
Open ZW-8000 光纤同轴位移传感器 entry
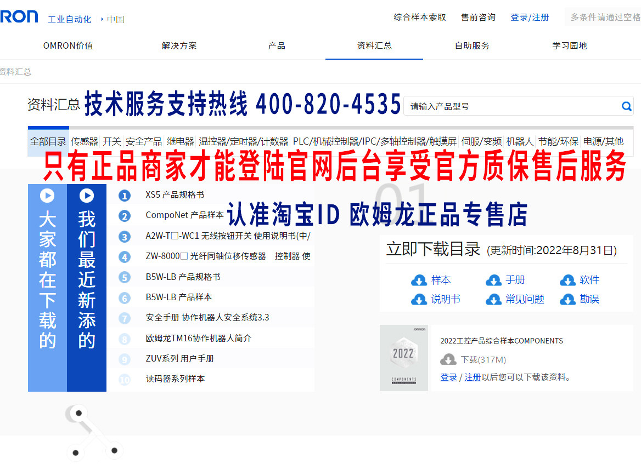coord(228,256)
